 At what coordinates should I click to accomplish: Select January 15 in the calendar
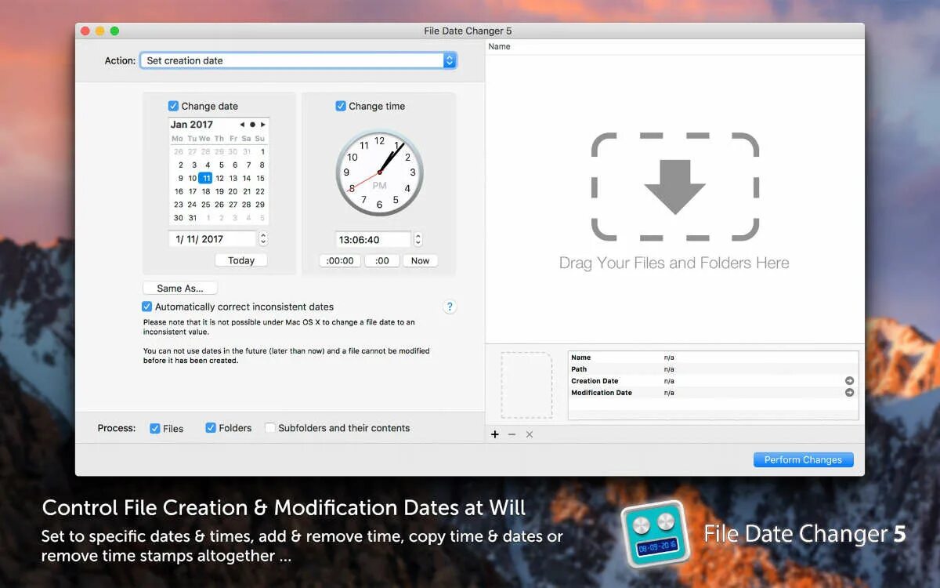[260, 178]
